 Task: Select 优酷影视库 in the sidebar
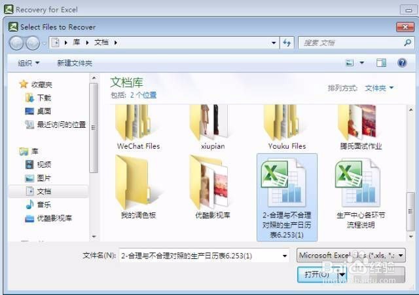(x=54, y=218)
